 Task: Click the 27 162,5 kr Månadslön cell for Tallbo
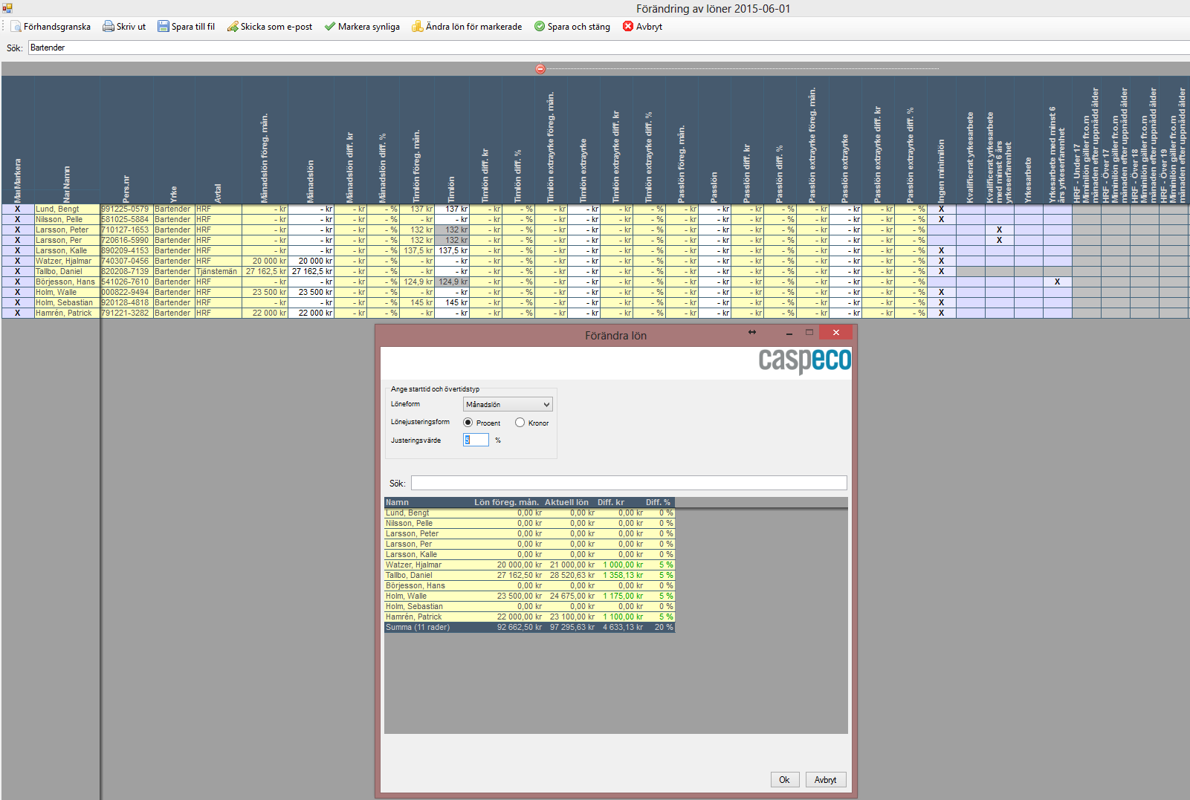(311, 272)
